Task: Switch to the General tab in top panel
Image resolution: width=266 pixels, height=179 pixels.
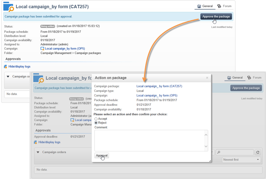Action: coord(205,6)
